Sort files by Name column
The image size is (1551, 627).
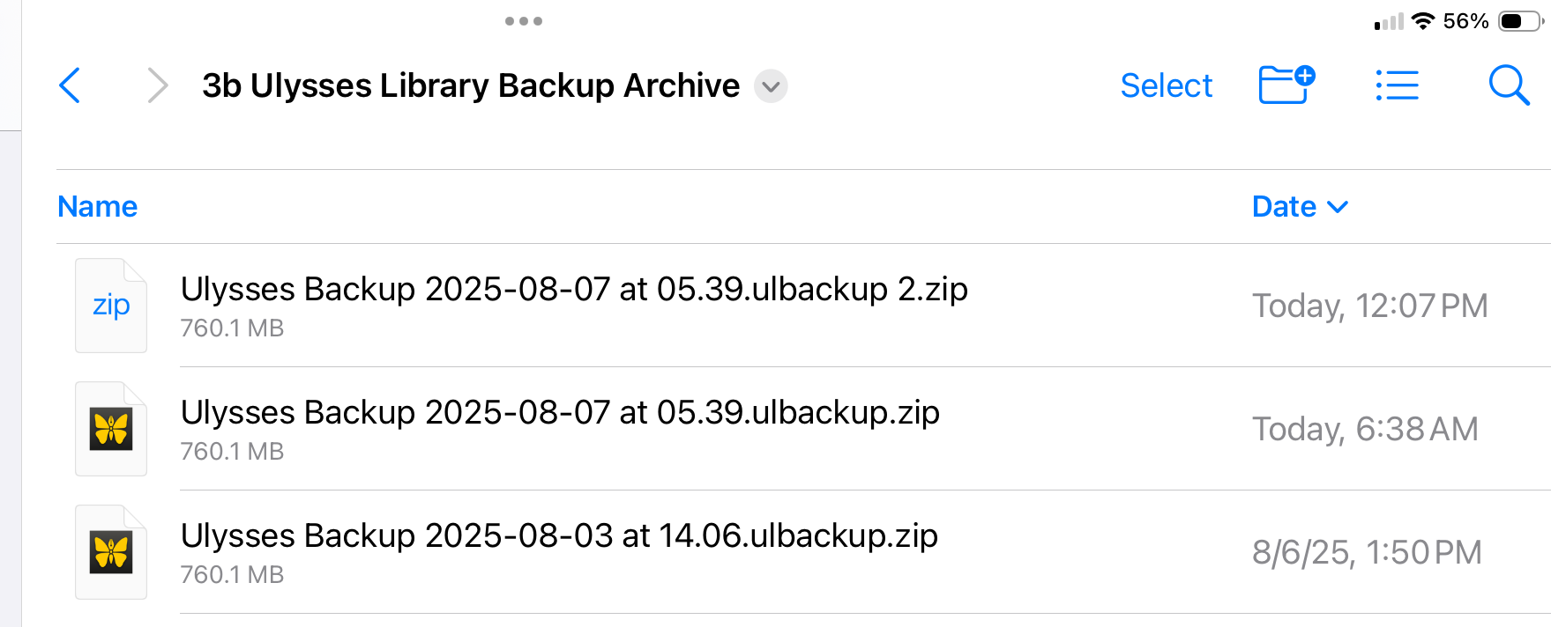[x=98, y=206]
